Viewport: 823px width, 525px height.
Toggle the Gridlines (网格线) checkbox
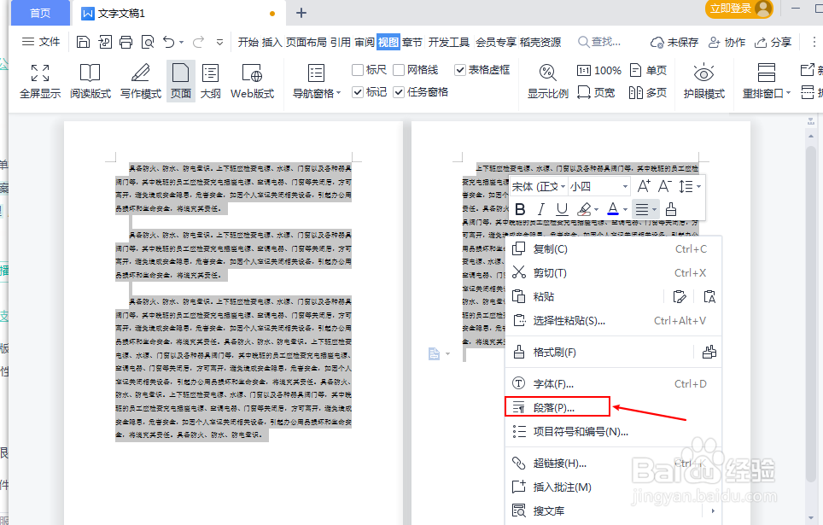pyautogui.click(x=399, y=70)
